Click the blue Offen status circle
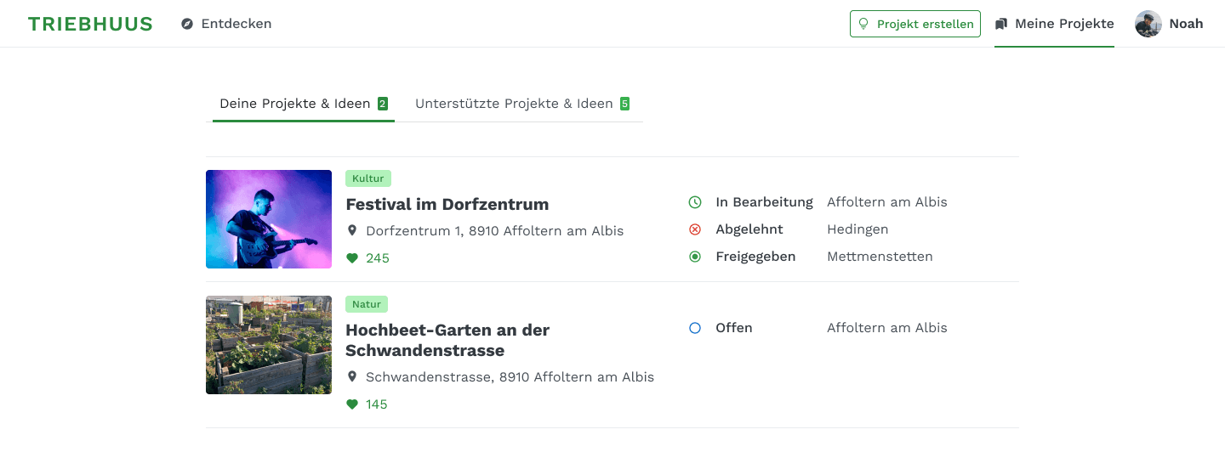Viewport: 1225px width, 469px height. point(695,328)
